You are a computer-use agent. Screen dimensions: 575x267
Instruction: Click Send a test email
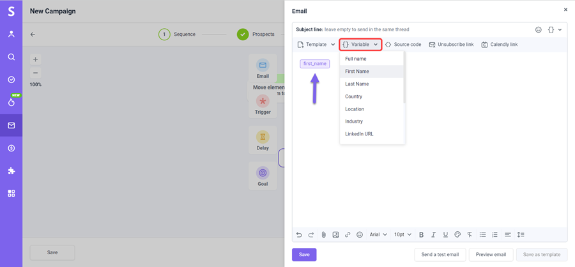440,254
